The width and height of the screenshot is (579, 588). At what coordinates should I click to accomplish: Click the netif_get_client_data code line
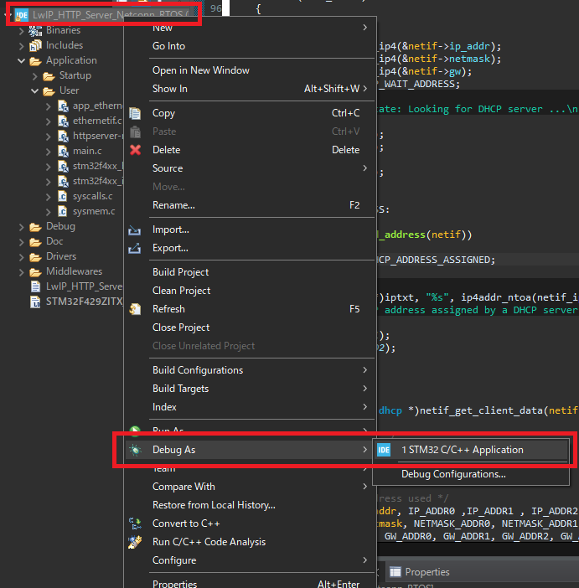[478, 410]
